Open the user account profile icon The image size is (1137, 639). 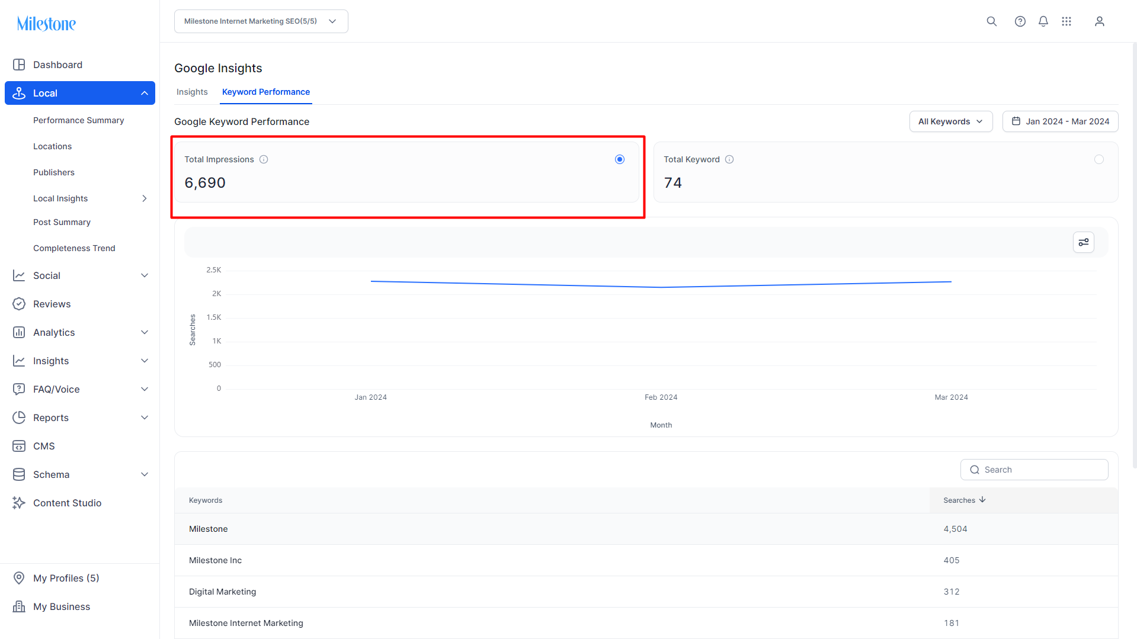point(1099,21)
